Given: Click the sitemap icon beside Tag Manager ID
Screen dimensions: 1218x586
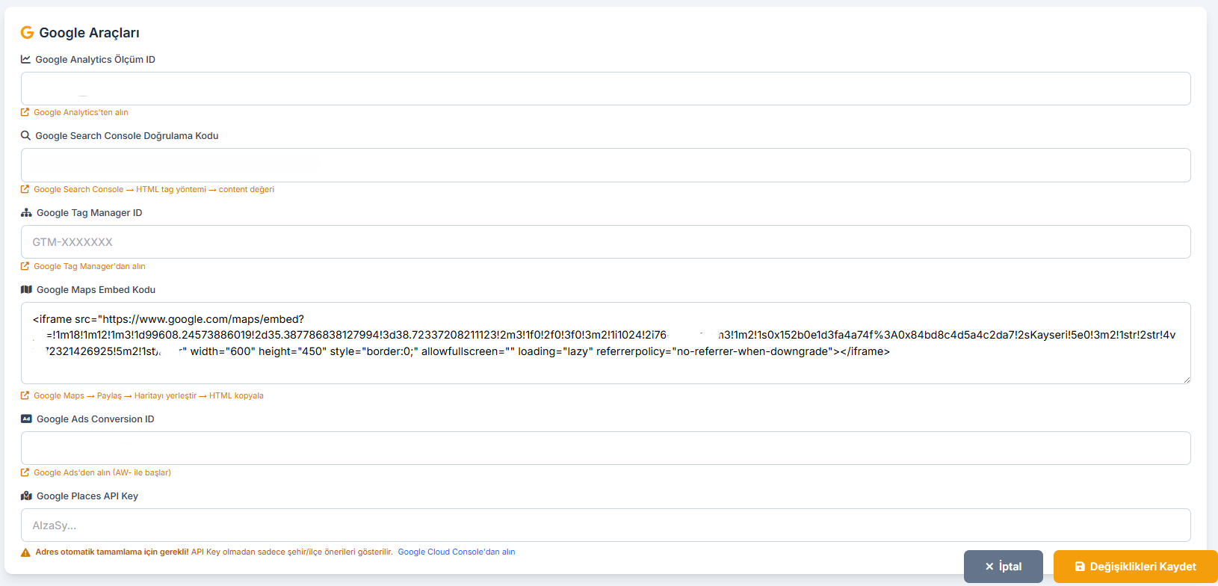Looking at the screenshot, I should coord(26,212).
